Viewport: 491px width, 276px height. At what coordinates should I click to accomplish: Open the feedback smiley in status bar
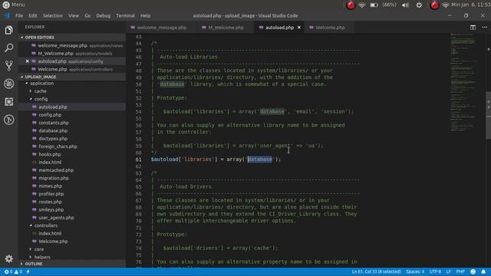coord(473,271)
